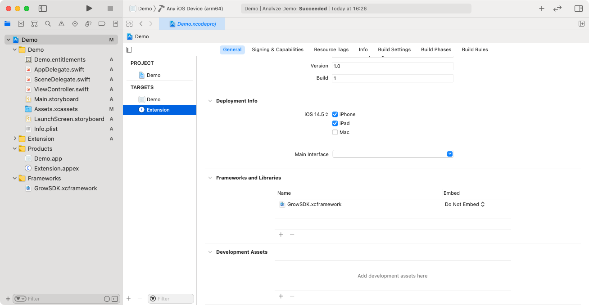Enable the Mac deployment checkbox

coord(335,132)
